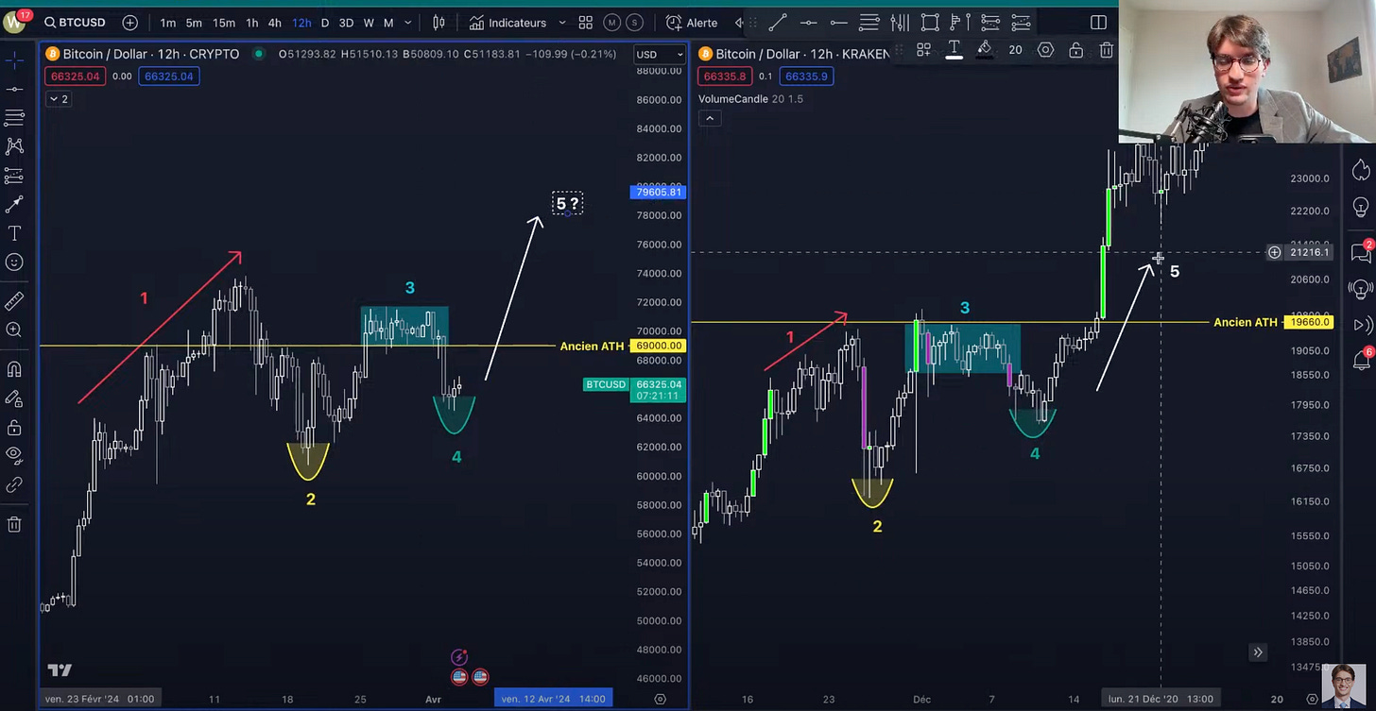Switch to 1m timeframe

(167, 23)
